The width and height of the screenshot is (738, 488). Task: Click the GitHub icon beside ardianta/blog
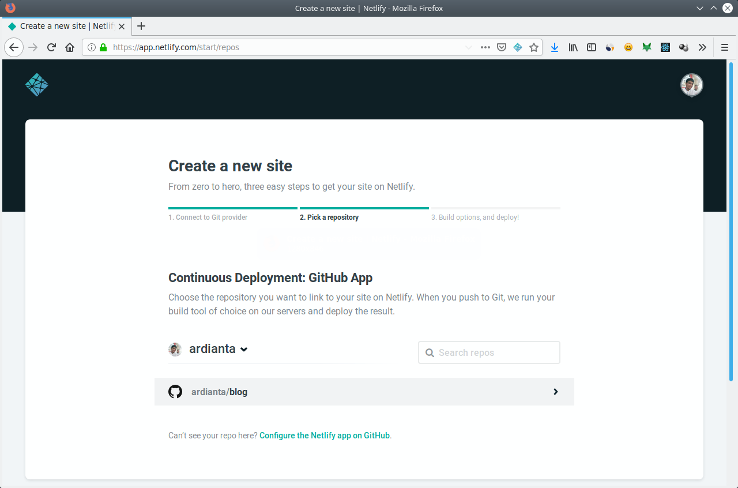tap(175, 392)
